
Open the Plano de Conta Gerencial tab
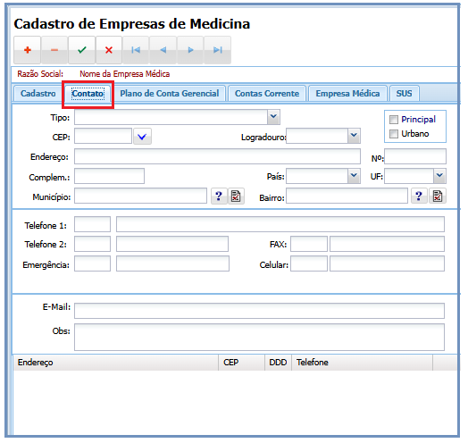coord(169,94)
